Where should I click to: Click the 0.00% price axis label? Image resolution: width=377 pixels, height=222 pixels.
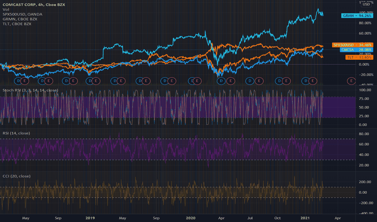(x=364, y=64)
